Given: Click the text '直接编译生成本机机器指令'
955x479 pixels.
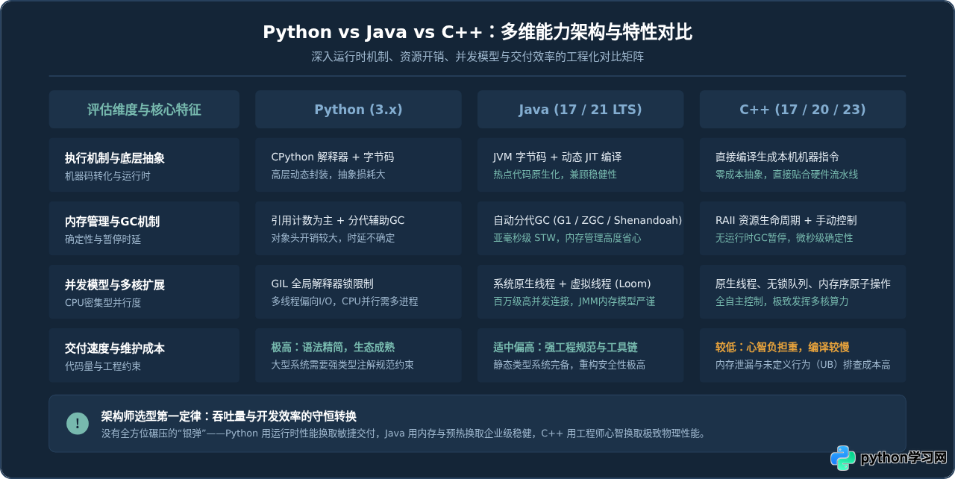Looking at the screenshot, I should point(777,157).
